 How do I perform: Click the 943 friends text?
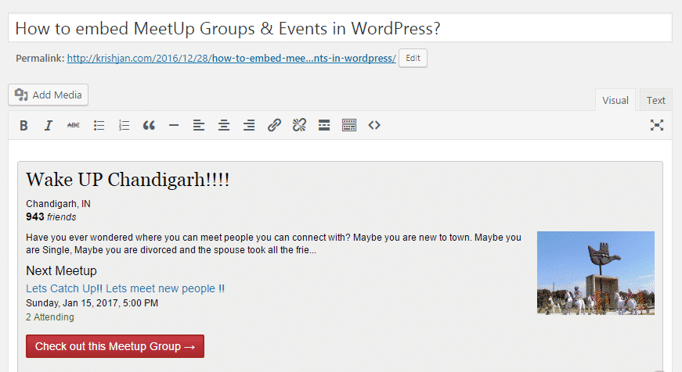pos(51,217)
